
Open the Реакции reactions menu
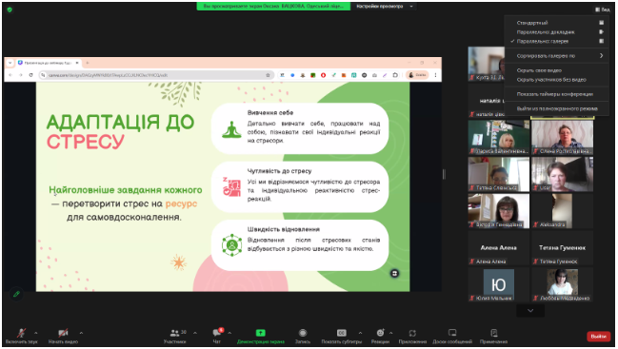pos(380,336)
